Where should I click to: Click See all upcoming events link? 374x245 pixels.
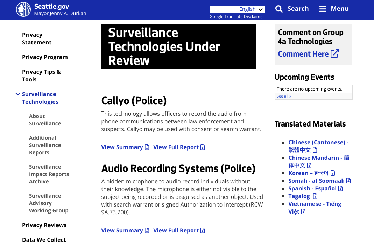(284, 96)
